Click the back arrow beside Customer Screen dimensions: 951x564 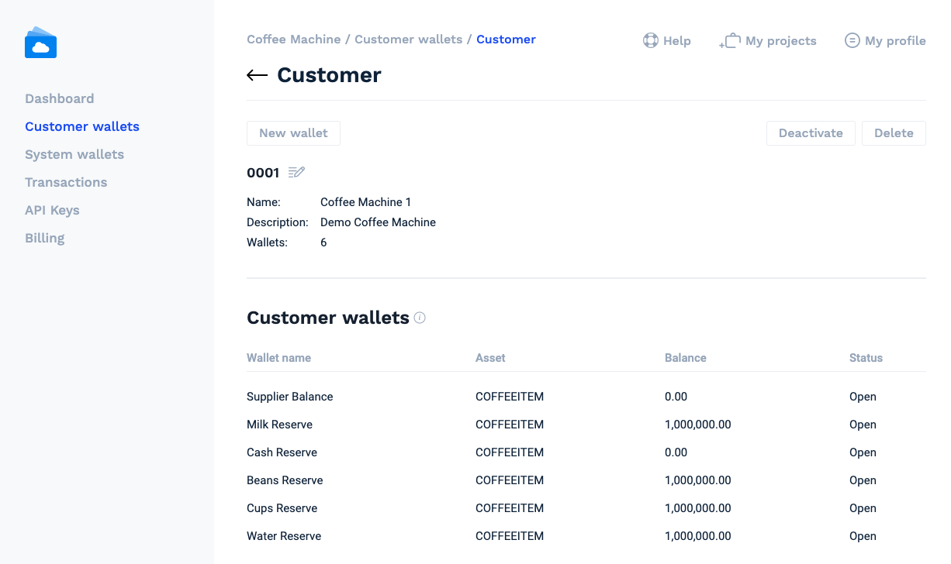[x=257, y=75]
